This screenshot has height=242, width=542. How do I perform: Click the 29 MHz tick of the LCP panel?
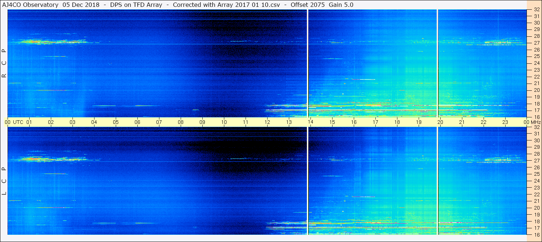537,147
